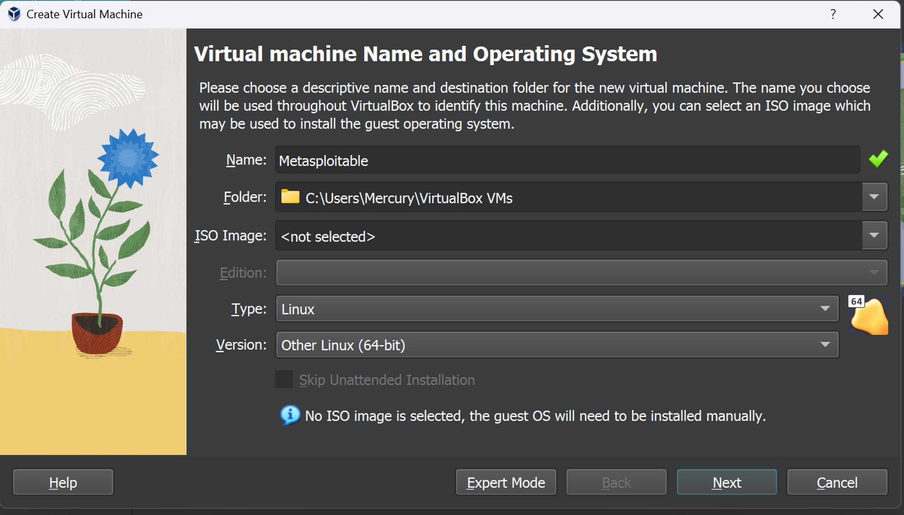Click the yellow folder icon in Folder field

tap(290, 197)
